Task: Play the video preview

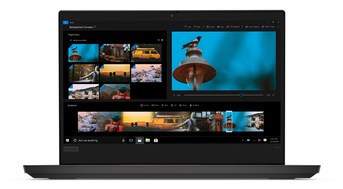Action: (x=174, y=95)
